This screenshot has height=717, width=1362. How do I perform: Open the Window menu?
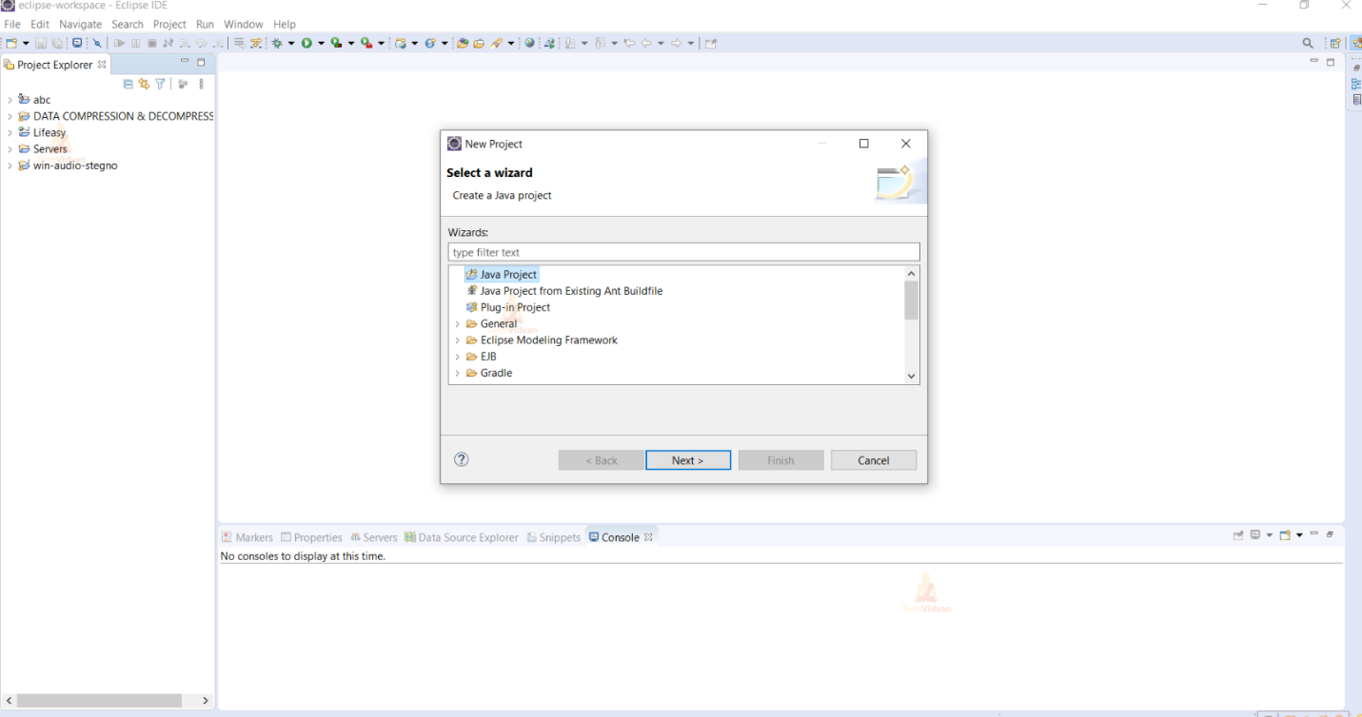point(244,24)
